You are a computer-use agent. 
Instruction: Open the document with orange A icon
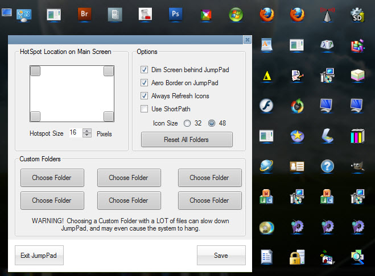pos(266,45)
